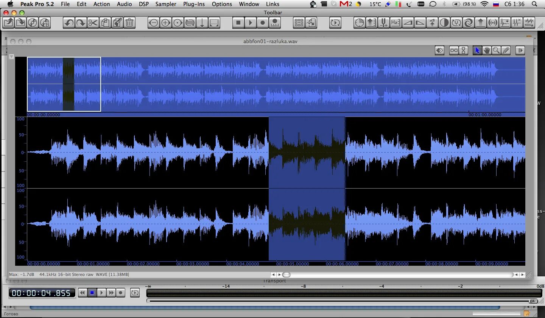545x318 pixels.
Task: Stop playback in the Transport panel
Action: tap(92, 293)
